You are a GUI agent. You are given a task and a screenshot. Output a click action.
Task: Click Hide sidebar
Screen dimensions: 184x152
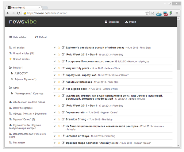pos(18,37)
